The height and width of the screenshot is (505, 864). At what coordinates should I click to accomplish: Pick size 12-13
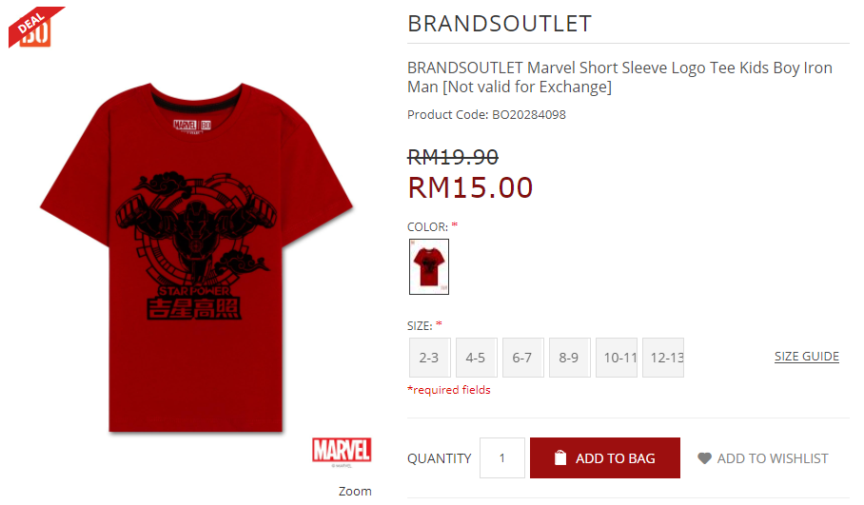[x=663, y=358]
